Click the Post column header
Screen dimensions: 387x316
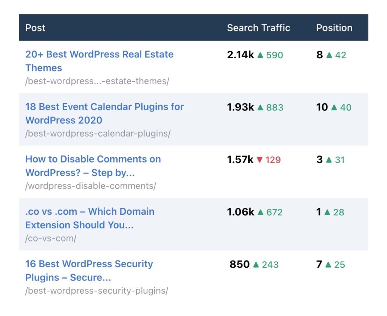coord(35,28)
